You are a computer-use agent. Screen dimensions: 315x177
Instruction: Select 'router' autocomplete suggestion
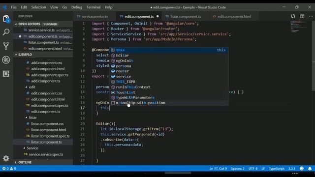tap(169, 71)
